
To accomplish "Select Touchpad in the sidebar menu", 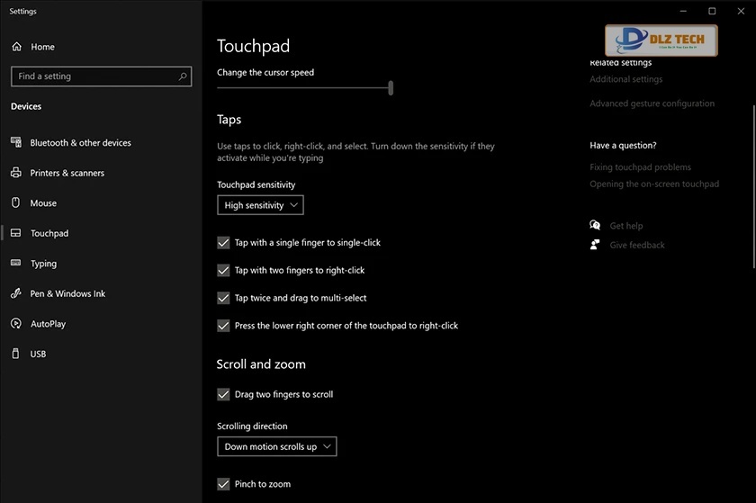I will [x=49, y=233].
